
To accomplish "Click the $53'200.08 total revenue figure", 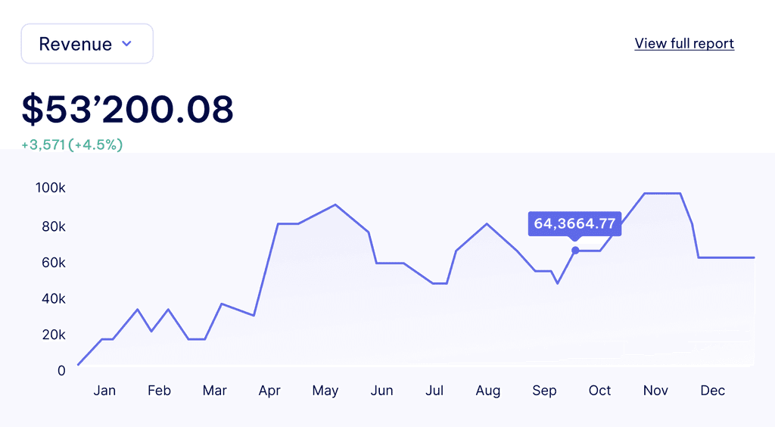I will (127, 109).
